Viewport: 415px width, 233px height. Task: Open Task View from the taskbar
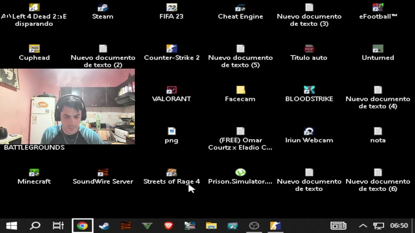pyautogui.click(x=58, y=226)
